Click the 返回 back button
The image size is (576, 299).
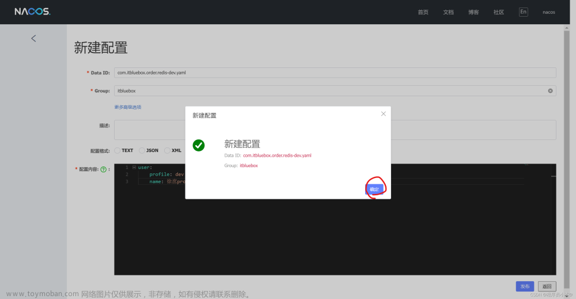[x=547, y=286]
